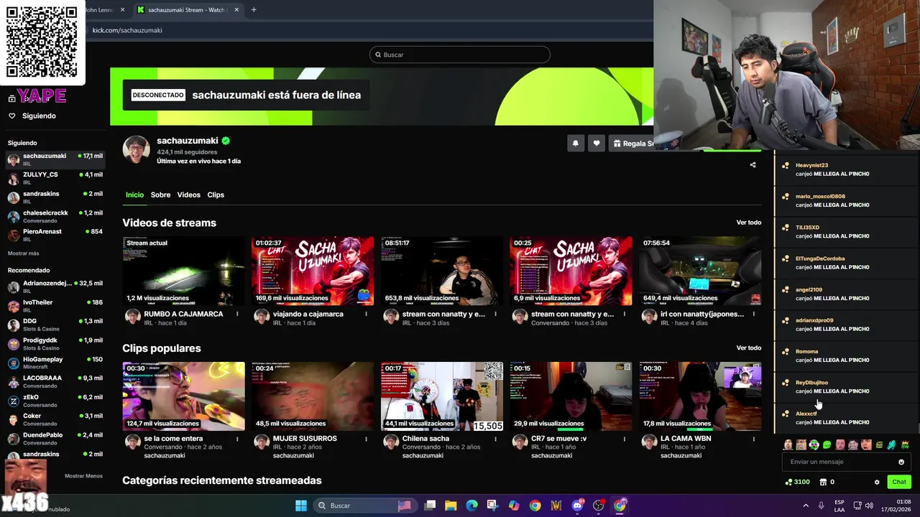
Task: Select the green headphones creature emote
Action: (814, 445)
